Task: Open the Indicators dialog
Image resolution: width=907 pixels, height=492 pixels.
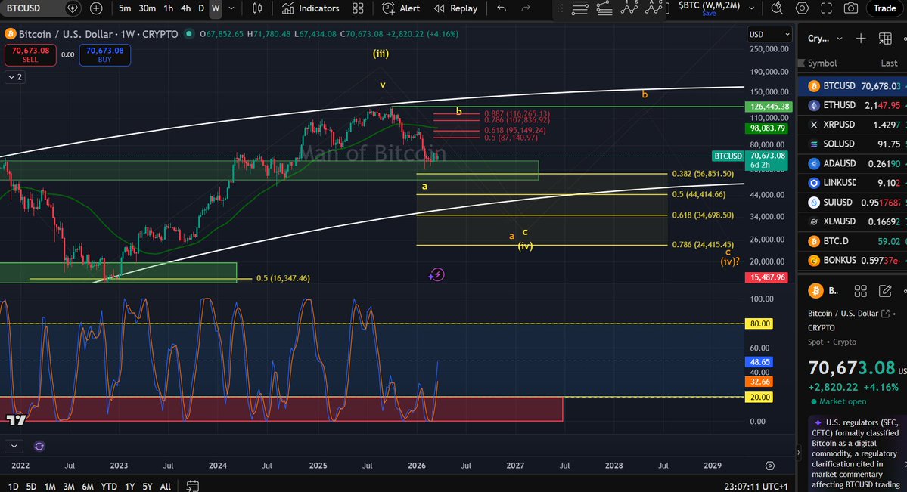Action: coord(311,8)
